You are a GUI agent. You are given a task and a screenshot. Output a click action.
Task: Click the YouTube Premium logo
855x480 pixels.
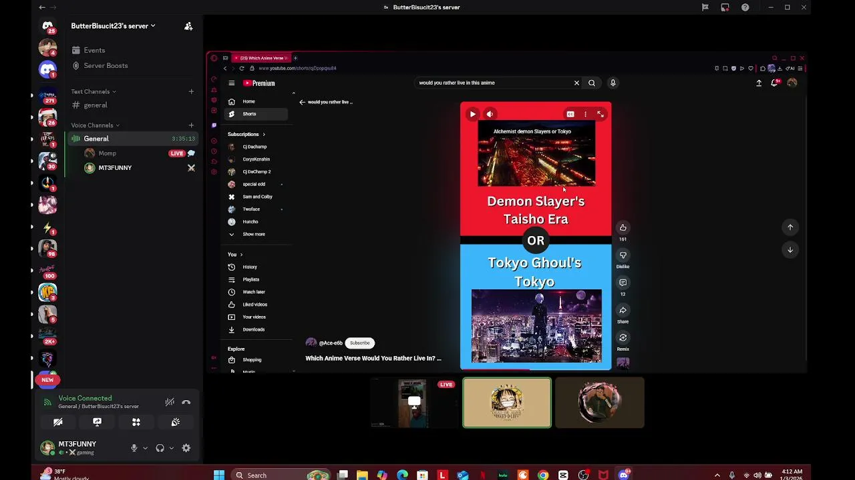[x=259, y=83]
